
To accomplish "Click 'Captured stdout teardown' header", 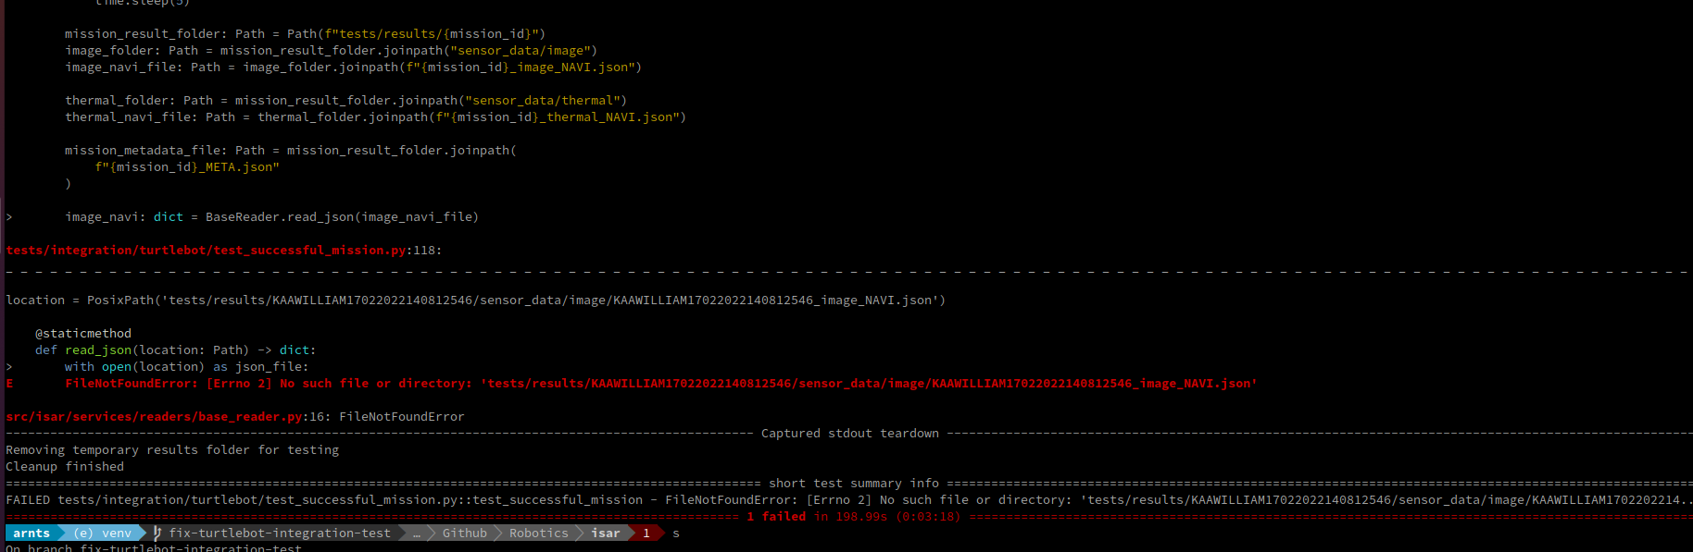I will [850, 434].
